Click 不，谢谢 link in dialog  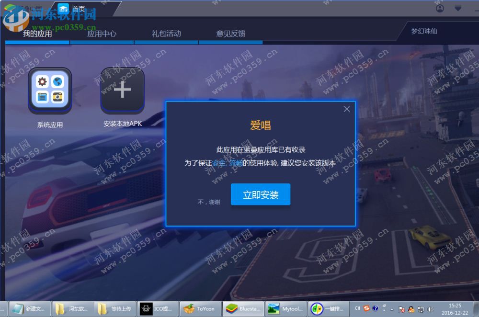(209, 202)
